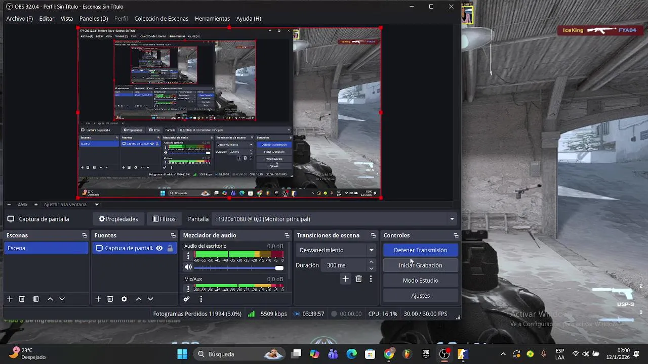Move scene up arrow in Escenas panel
648x364 pixels.
pyautogui.click(x=50, y=299)
